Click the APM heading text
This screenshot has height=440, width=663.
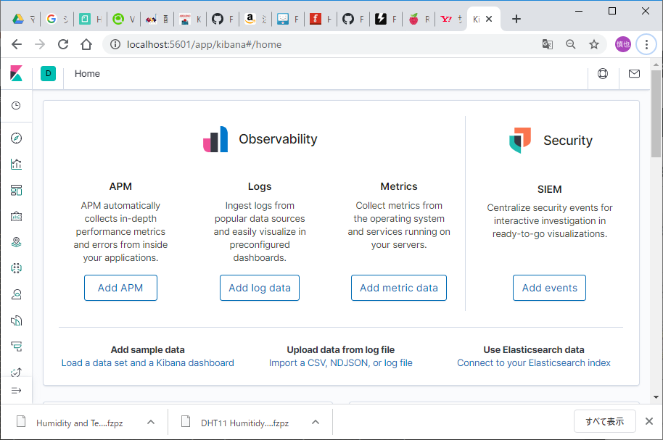click(120, 186)
